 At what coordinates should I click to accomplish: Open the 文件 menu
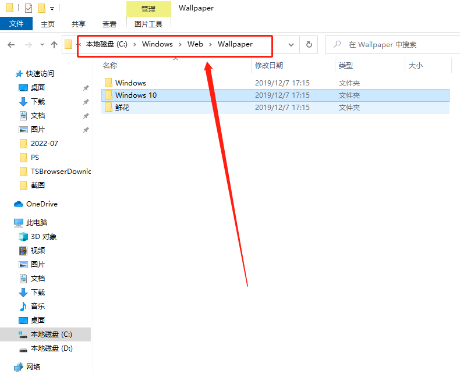pyautogui.click(x=16, y=24)
